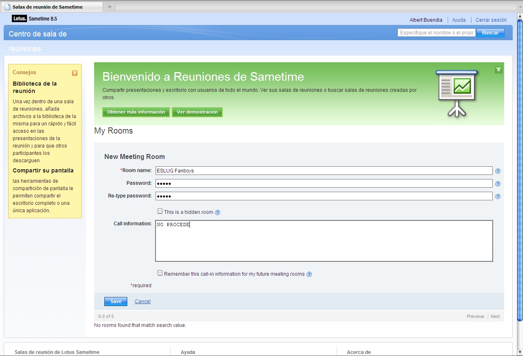The height and width of the screenshot is (356, 523).
Task: Open help icon beside hidden room option
Action: 218,212
